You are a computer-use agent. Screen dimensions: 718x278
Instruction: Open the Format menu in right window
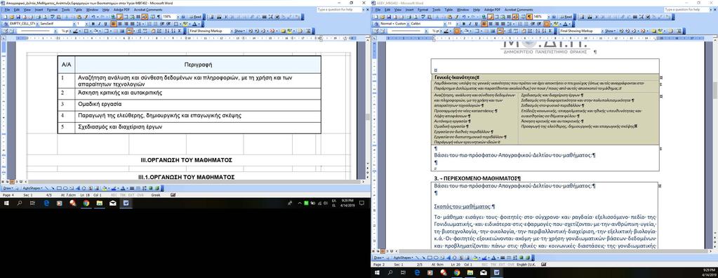[x=423, y=9]
